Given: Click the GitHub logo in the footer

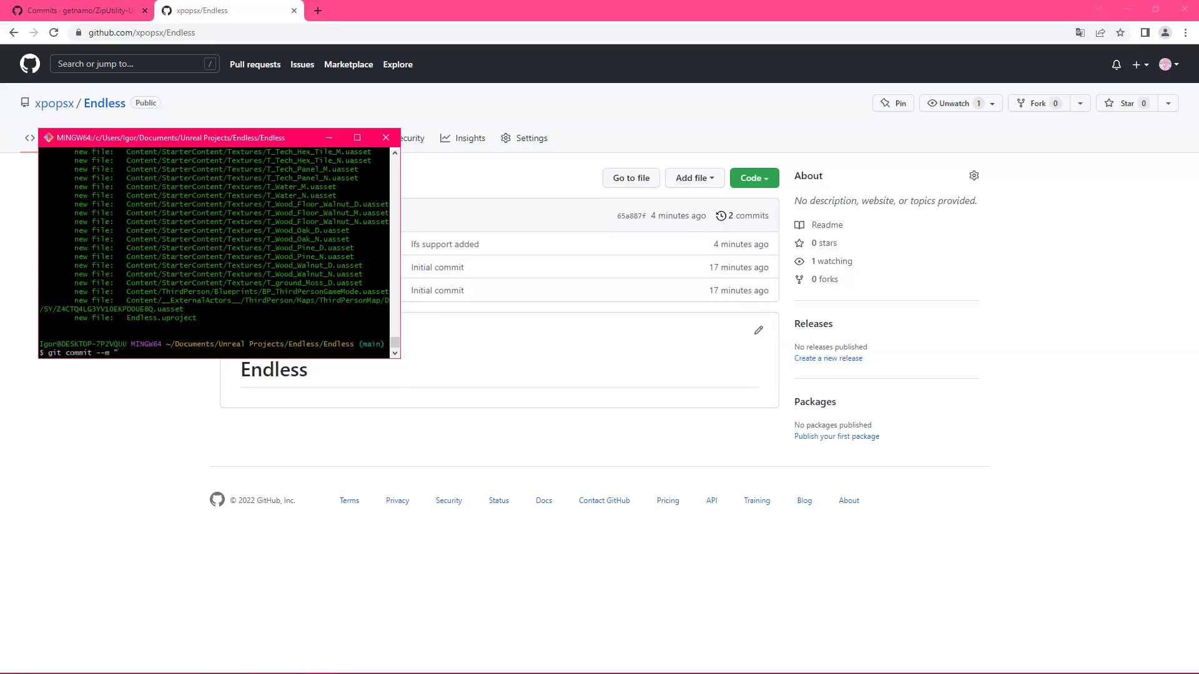Looking at the screenshot, I should (217, 500).
